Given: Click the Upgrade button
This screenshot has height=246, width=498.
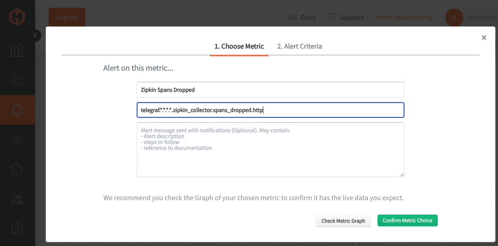Looking at the screenshot, I should point(67,17).
